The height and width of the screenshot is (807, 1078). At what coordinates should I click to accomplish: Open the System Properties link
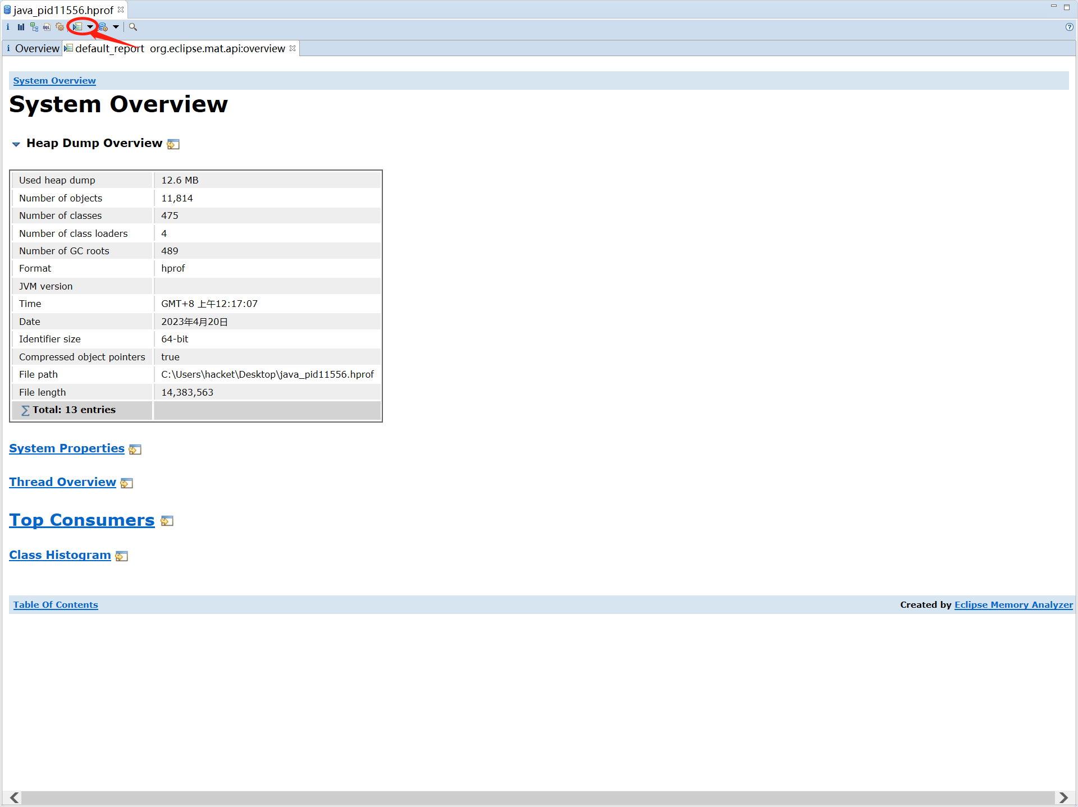[66, 448]
